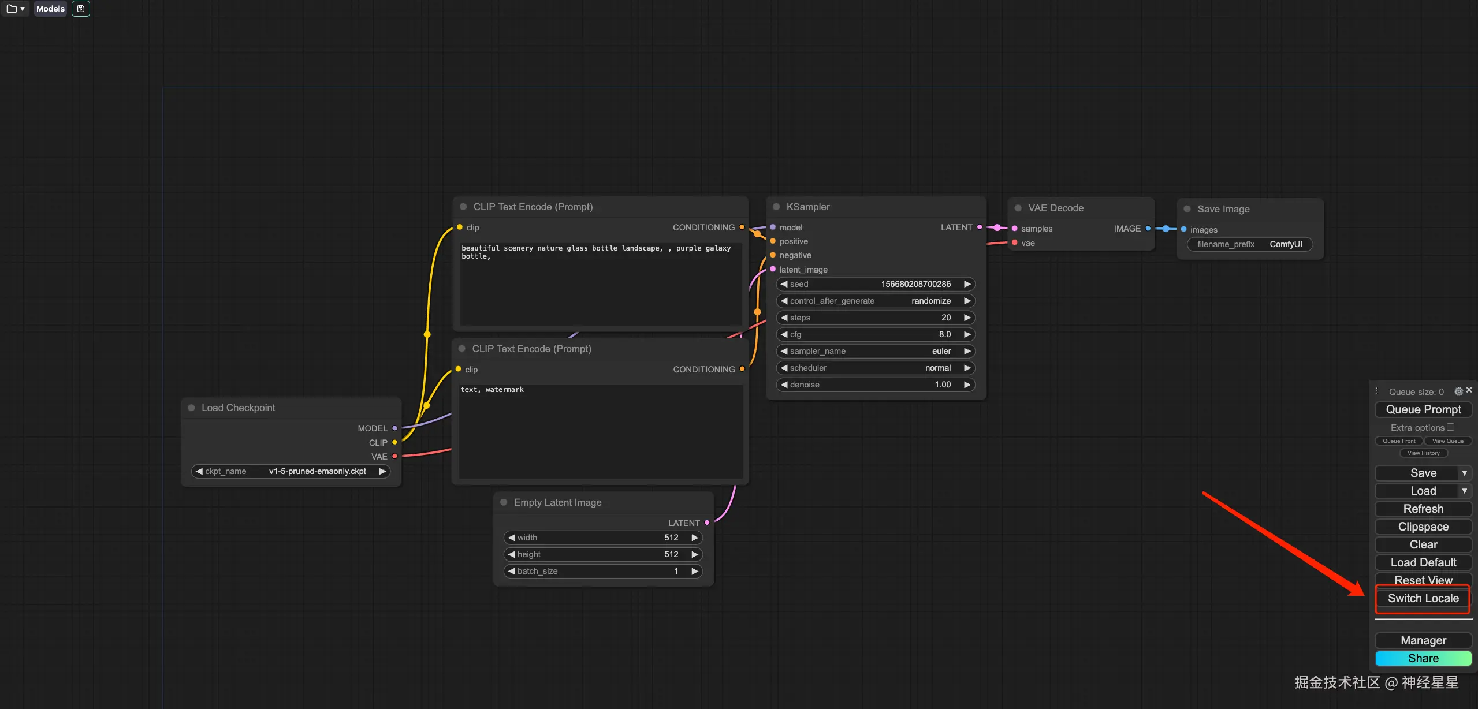Image resolution: width=1478 pixels, height=709 pixels.
Task: Open the Manager menu
Action: point(1423,640)
